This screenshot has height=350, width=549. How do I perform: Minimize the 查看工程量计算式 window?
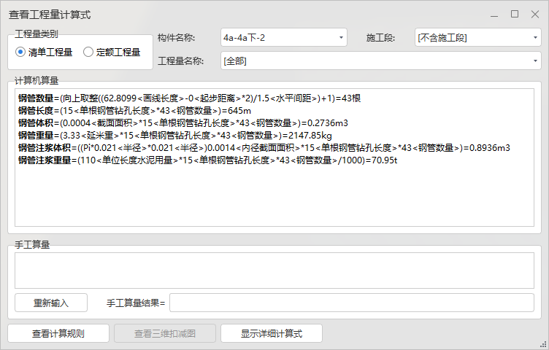point(494,15)
